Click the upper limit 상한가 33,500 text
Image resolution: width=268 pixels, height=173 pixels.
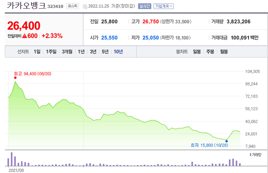pyautogui.click(x=176, y=21)
